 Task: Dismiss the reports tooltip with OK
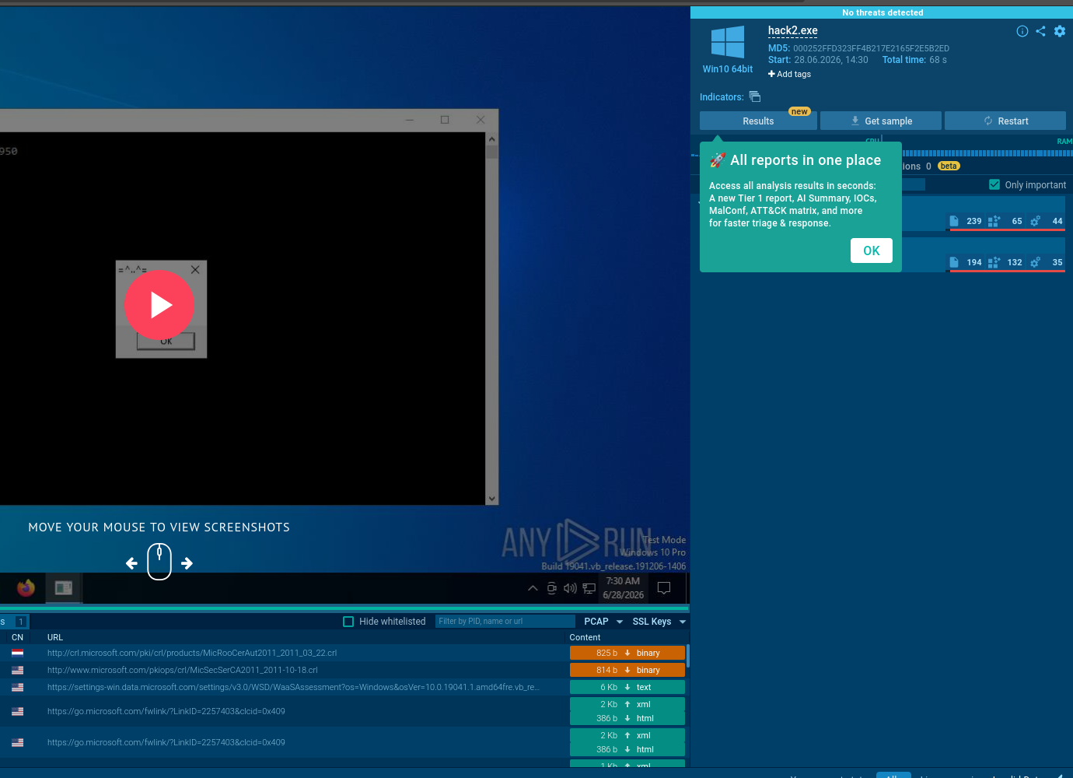(872, 251)
